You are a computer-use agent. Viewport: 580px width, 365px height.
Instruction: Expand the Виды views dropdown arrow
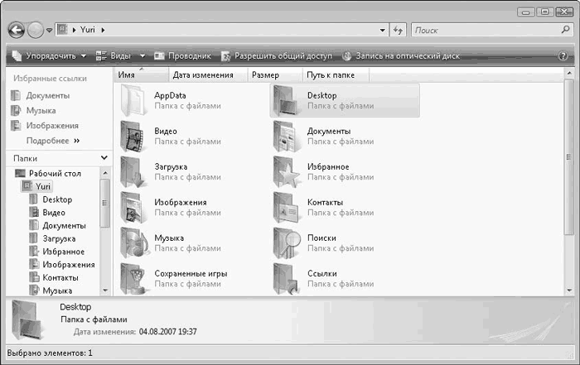click(x=143, y=56)
